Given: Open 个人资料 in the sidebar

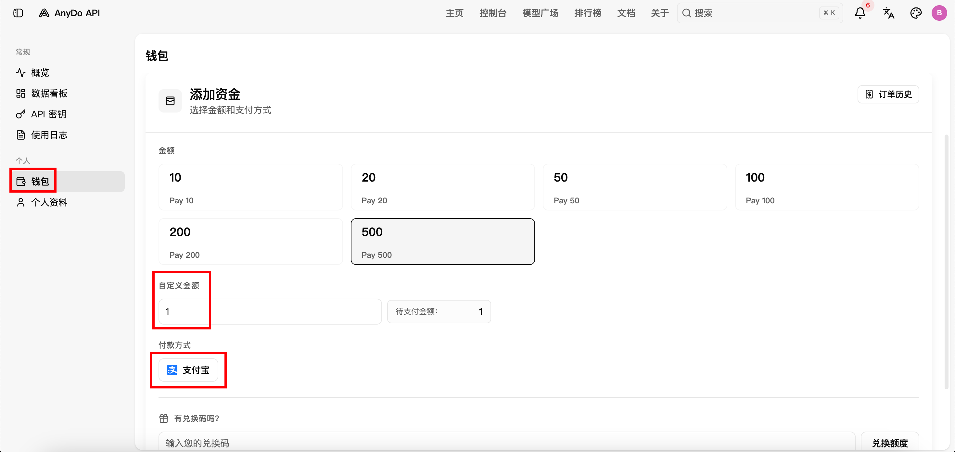Looking at the screenshot, I should (68, 202).
